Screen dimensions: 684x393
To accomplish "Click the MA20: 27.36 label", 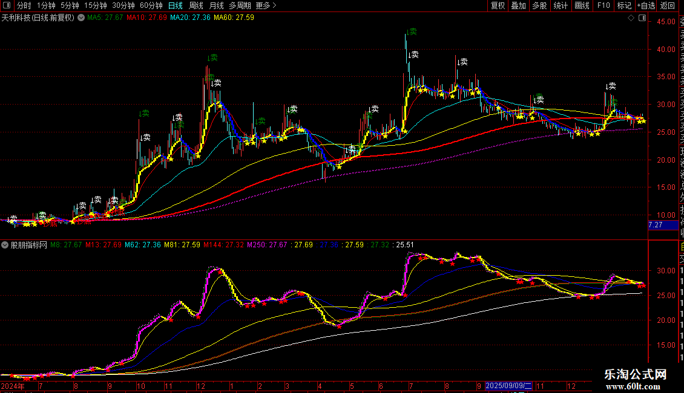I will [190, 18].
